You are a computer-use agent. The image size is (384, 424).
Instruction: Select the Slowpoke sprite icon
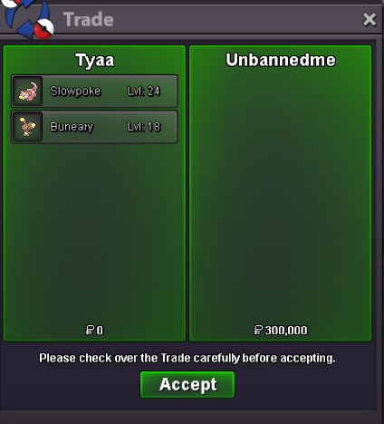28,92
